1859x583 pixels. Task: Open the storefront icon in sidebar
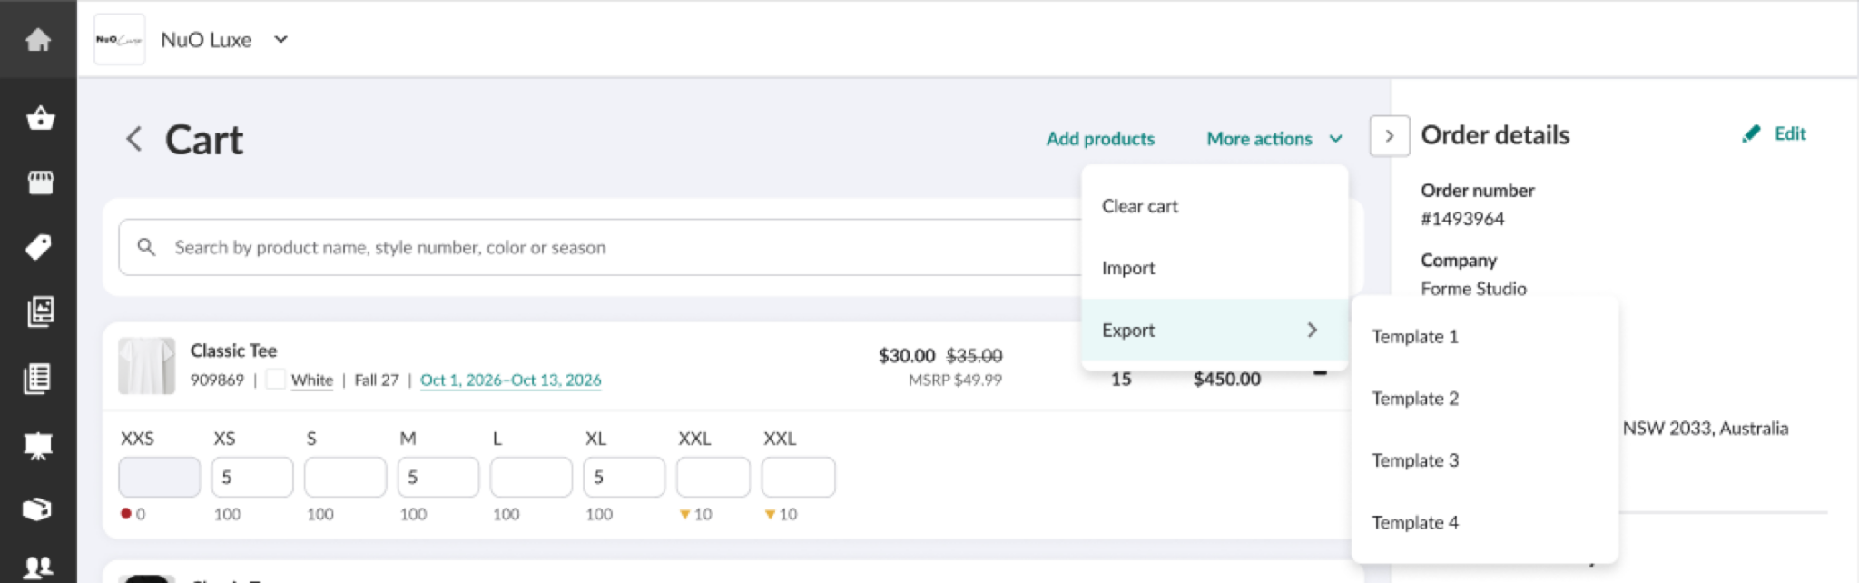tap(40, 183)
